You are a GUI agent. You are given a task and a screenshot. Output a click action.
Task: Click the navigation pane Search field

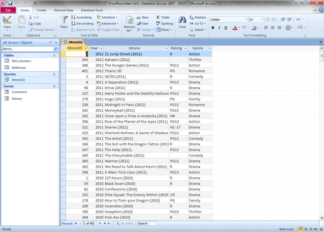(x=27, y=49)
